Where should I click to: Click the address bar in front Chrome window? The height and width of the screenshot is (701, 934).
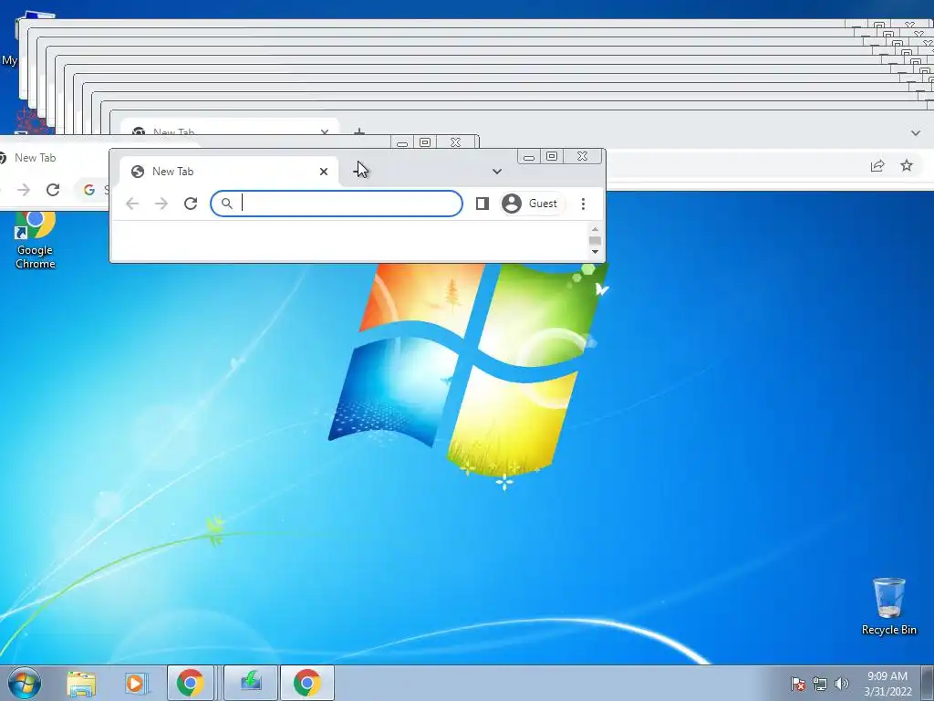[337, 204]
